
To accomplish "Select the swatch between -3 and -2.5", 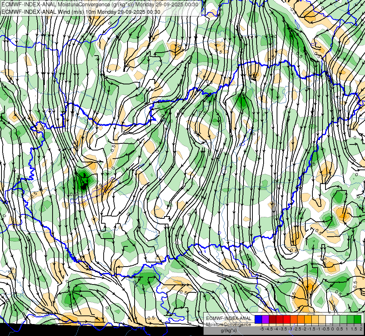I will point(294,320).
